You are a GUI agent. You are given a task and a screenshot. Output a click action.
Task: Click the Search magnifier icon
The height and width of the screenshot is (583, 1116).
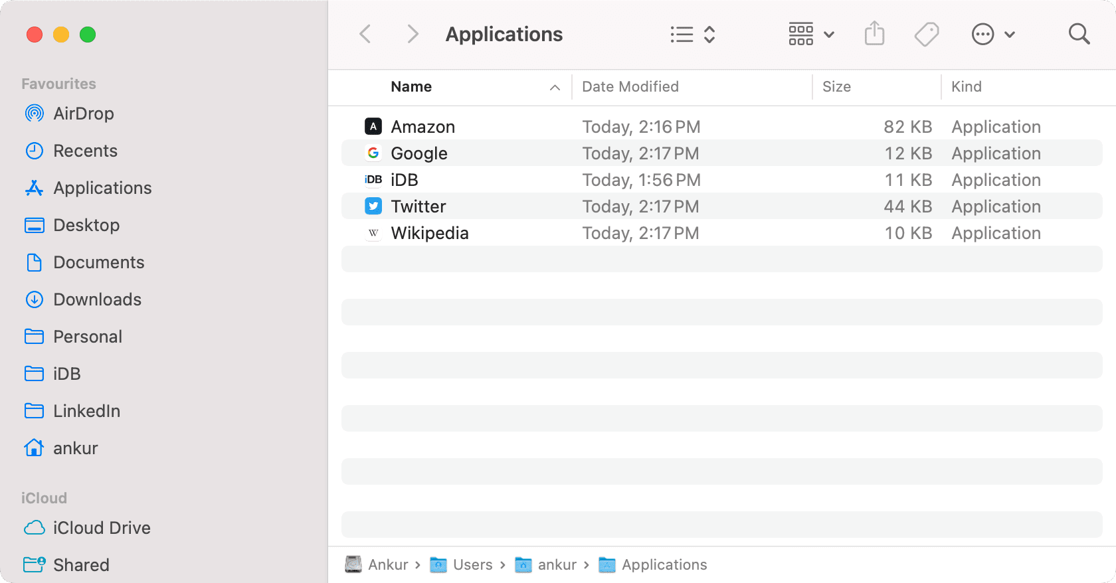(1079, 34)
